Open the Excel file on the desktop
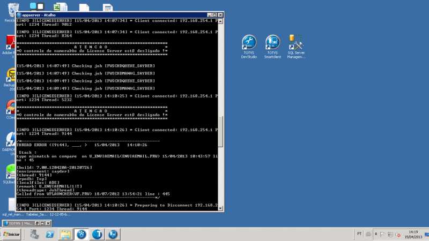The height and width of the screenshot is (241, 429). pyautogui.click(x=61, y=7)
